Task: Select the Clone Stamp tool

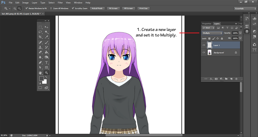Action: coord(40,47)
